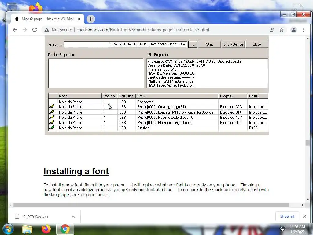Show all downloads
Screen dimensions: 313x235
tap(287, 216)
